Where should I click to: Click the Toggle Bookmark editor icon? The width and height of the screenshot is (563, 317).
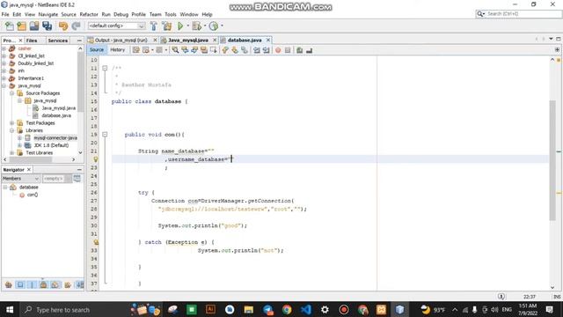tap(245, 50)
